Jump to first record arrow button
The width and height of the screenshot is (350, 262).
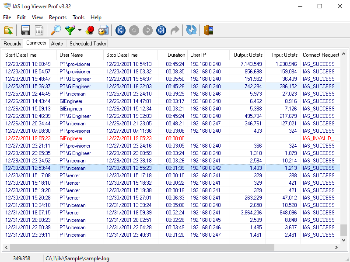[x=121, y=30]
